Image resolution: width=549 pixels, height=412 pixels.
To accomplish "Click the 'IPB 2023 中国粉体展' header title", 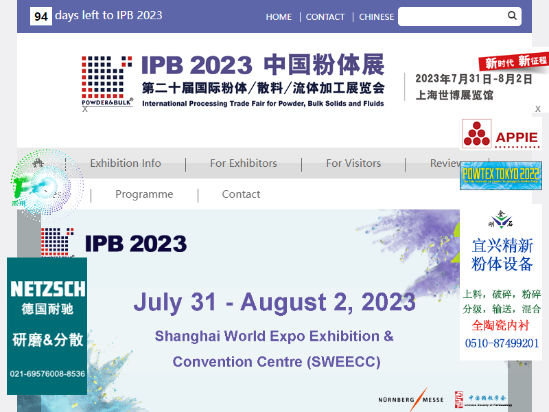I will 263,65.
